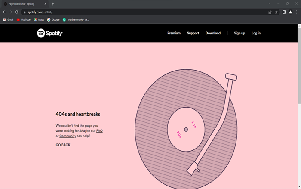The width and height of the screenshot is (301, 189).
Task: Click the browser forward arrow
Action: point(11,12)
